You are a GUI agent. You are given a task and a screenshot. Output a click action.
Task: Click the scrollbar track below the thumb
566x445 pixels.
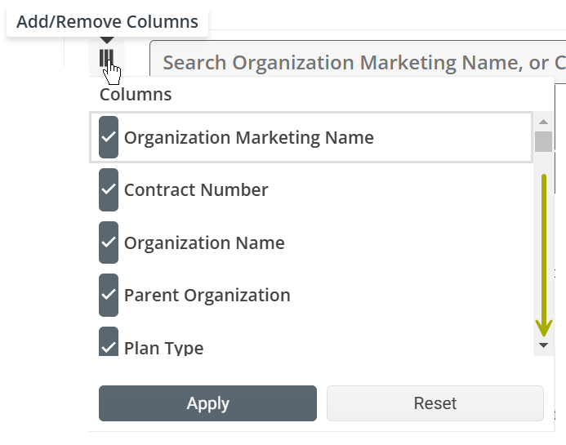[543, 246]
